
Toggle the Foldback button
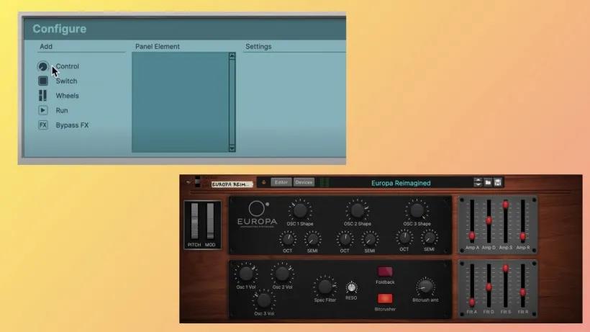(385, 272)
